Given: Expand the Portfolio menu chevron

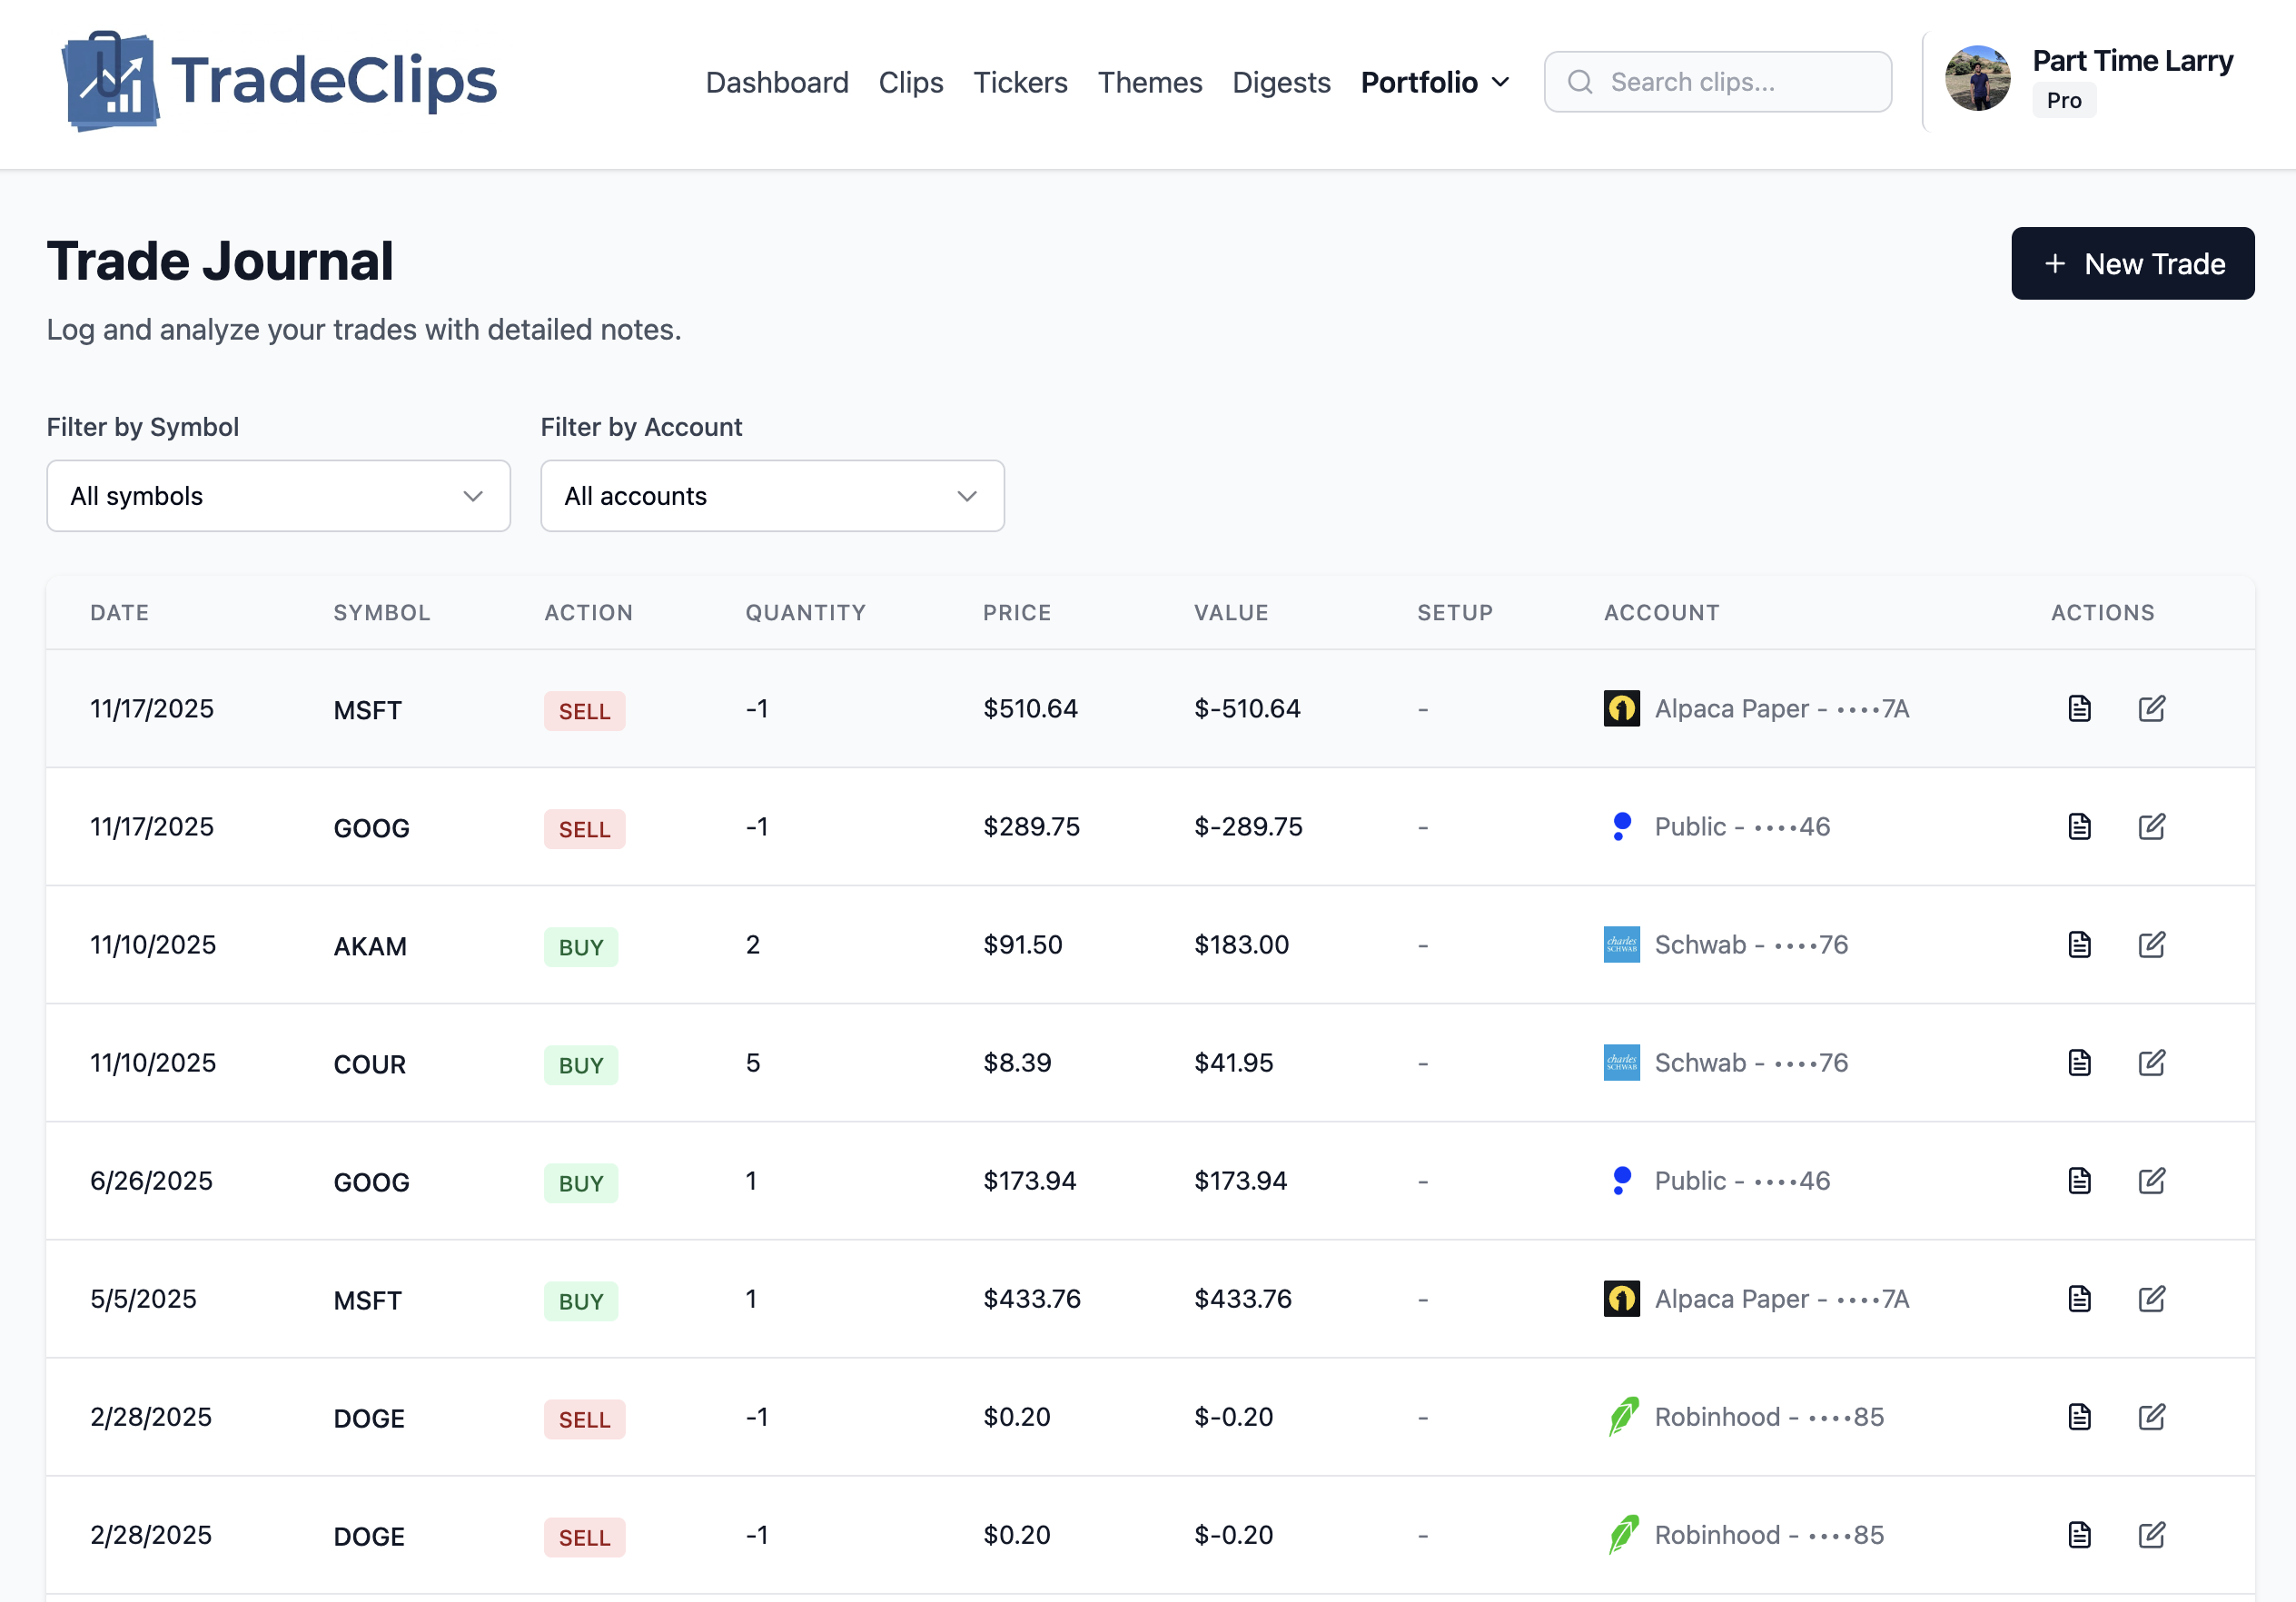Looking at the screenshot, I should coord(1500,82).
